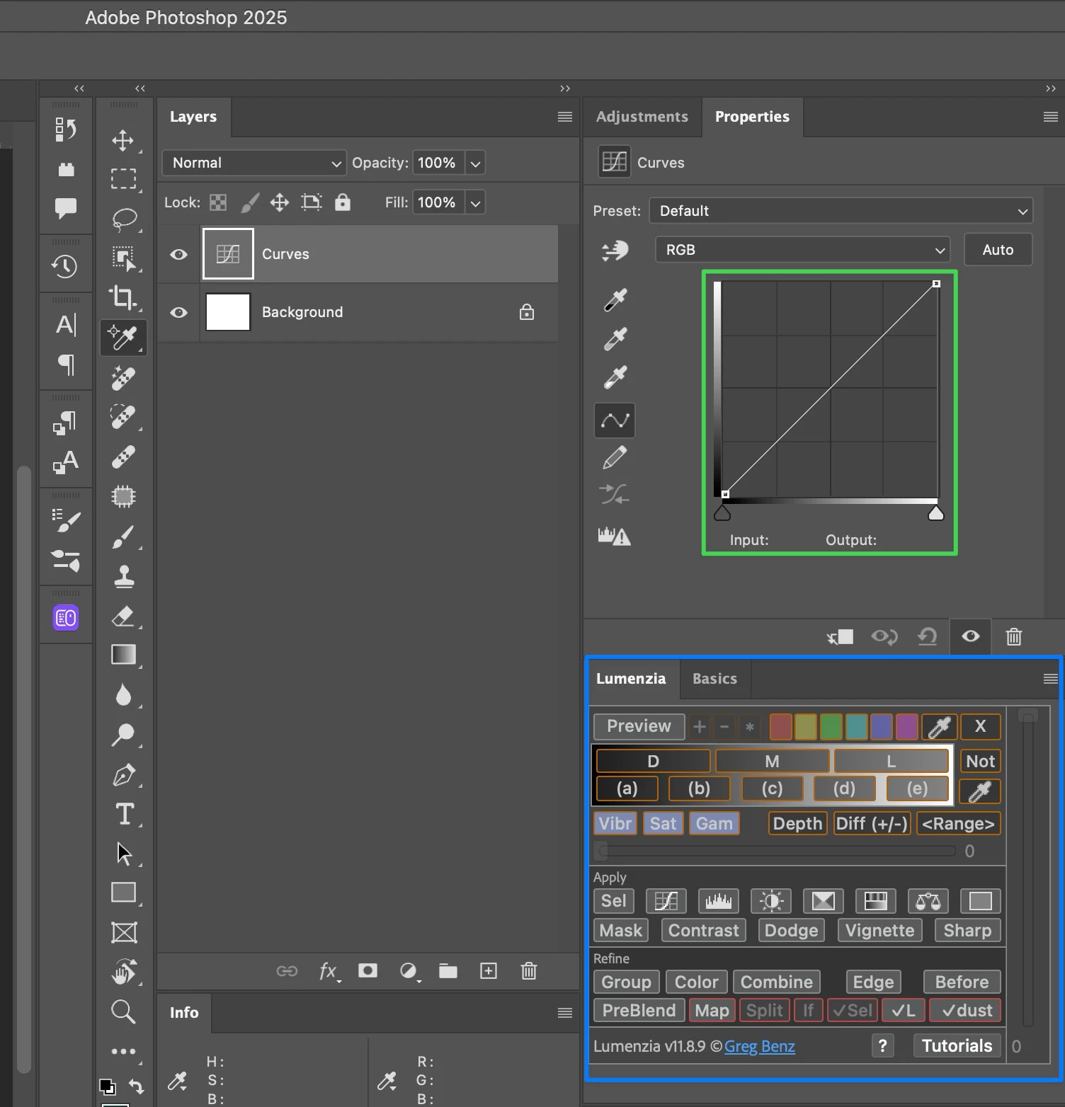Select the Dodge tool in toolbar
Image resolution: width=1065 pixels, height=1107 pixels.
pos(123,735)
